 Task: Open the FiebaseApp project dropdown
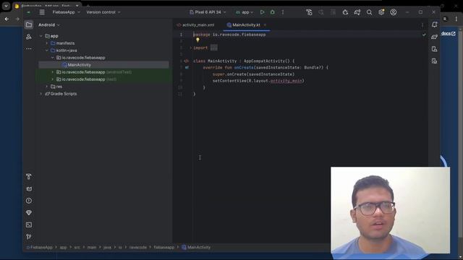(x=66, y=12)
